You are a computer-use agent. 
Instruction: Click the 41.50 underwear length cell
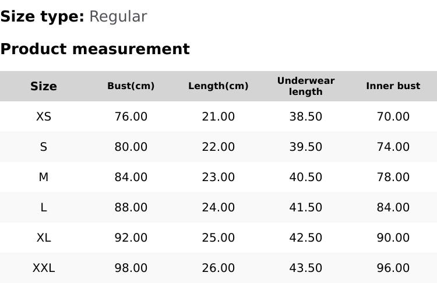click(306, 207)
